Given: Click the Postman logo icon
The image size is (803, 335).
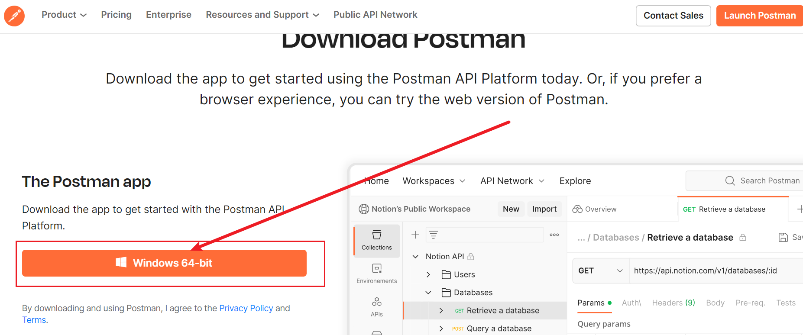Looking at the screenshot, I should click(x=14, y=16).
